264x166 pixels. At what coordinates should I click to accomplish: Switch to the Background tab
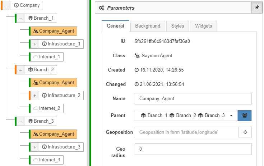pos(148,26)
